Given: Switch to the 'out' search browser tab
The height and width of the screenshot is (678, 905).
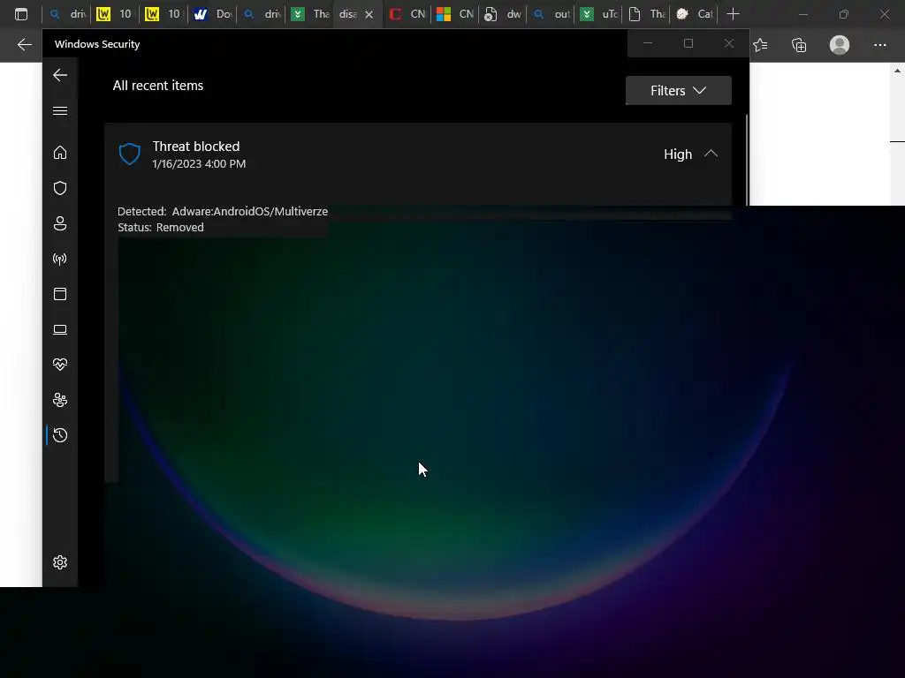Looking at the screenshot, I should click(551, 14).
